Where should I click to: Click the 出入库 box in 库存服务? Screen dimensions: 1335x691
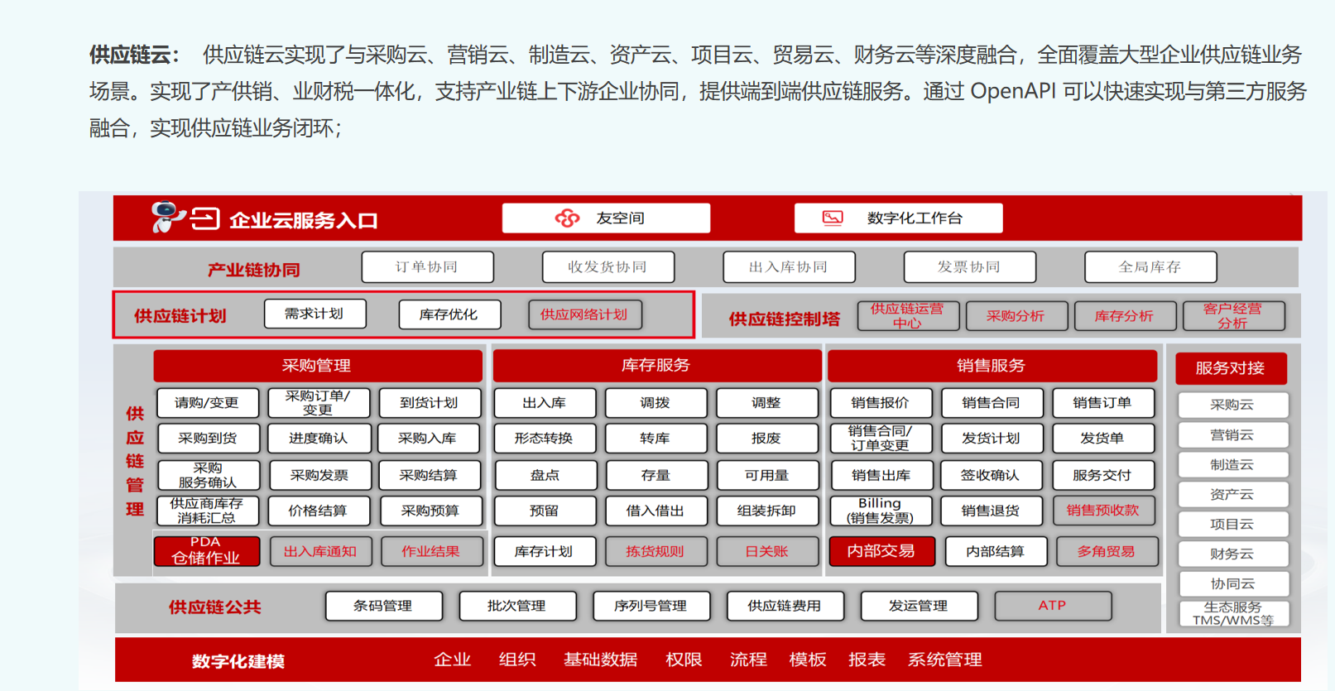click(x=545, y=403)
